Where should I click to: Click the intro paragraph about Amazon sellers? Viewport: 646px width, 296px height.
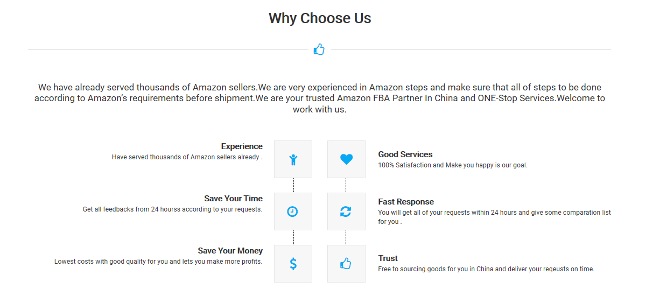(x=320, y=98)
